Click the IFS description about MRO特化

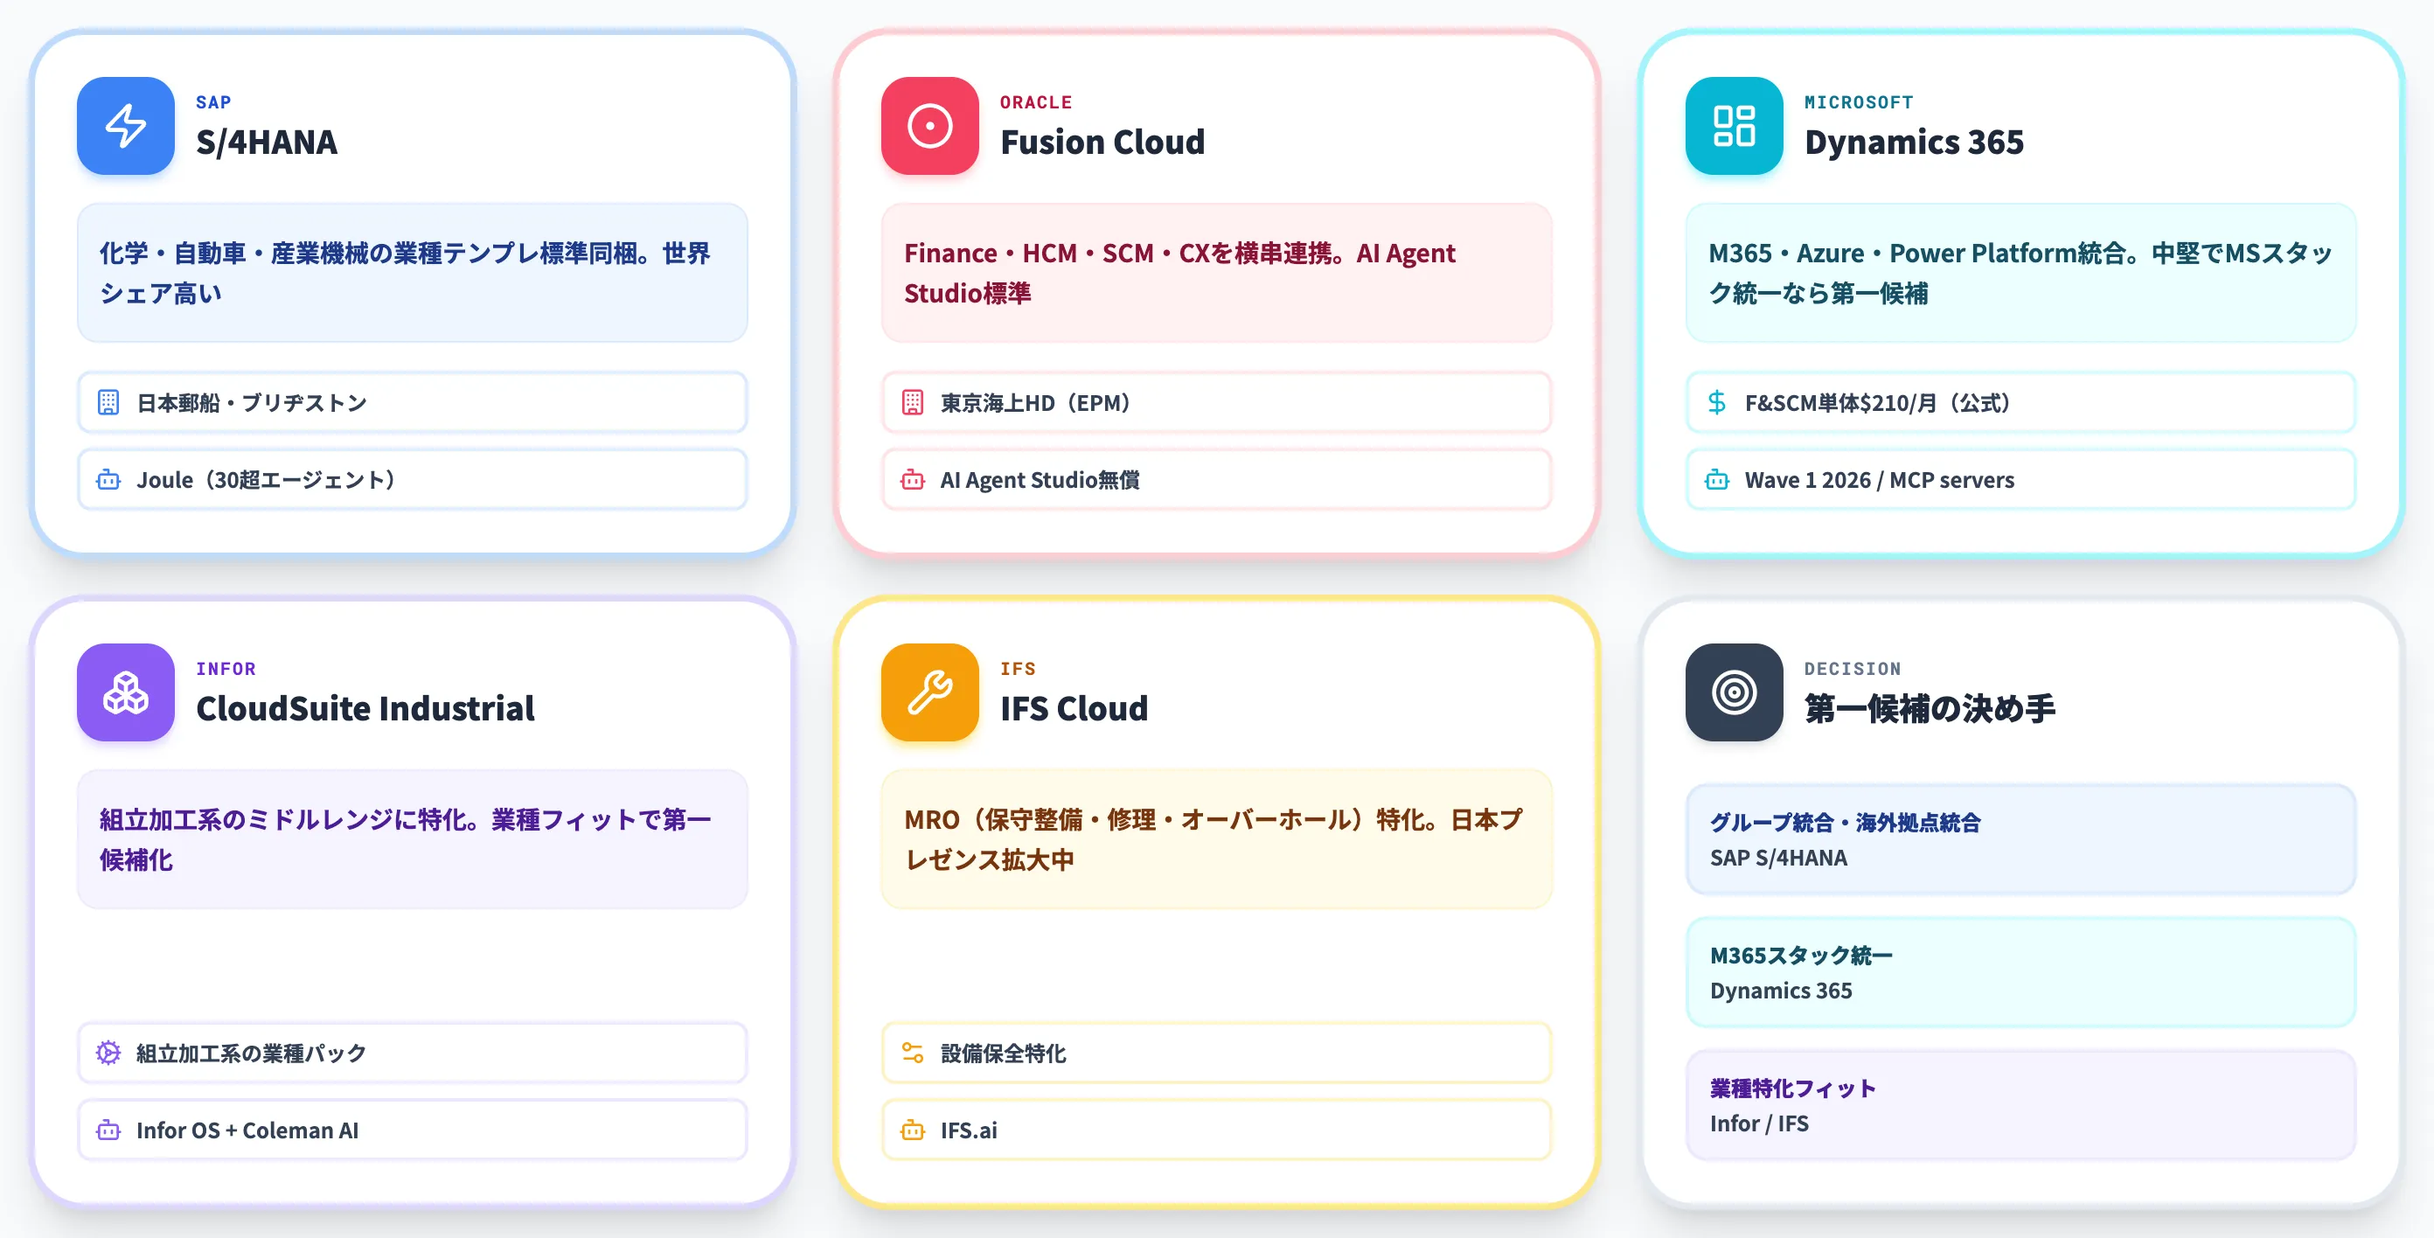pyautogui.click(x=1216, y=839)
